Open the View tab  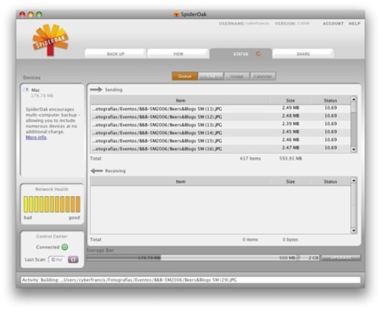(178, 54)
